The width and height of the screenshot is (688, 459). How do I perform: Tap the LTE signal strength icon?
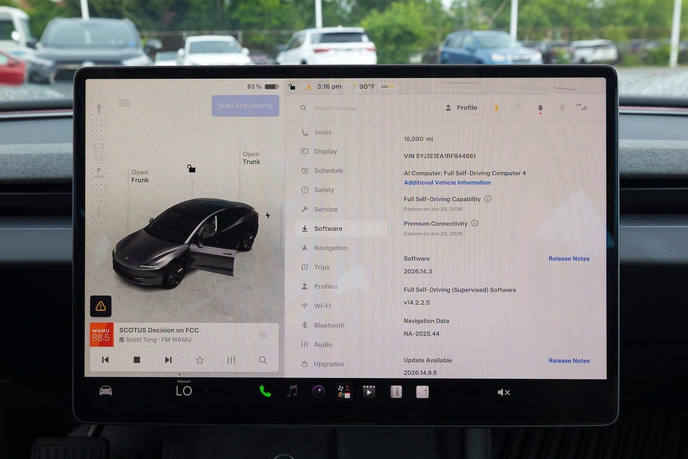(583, 107)
